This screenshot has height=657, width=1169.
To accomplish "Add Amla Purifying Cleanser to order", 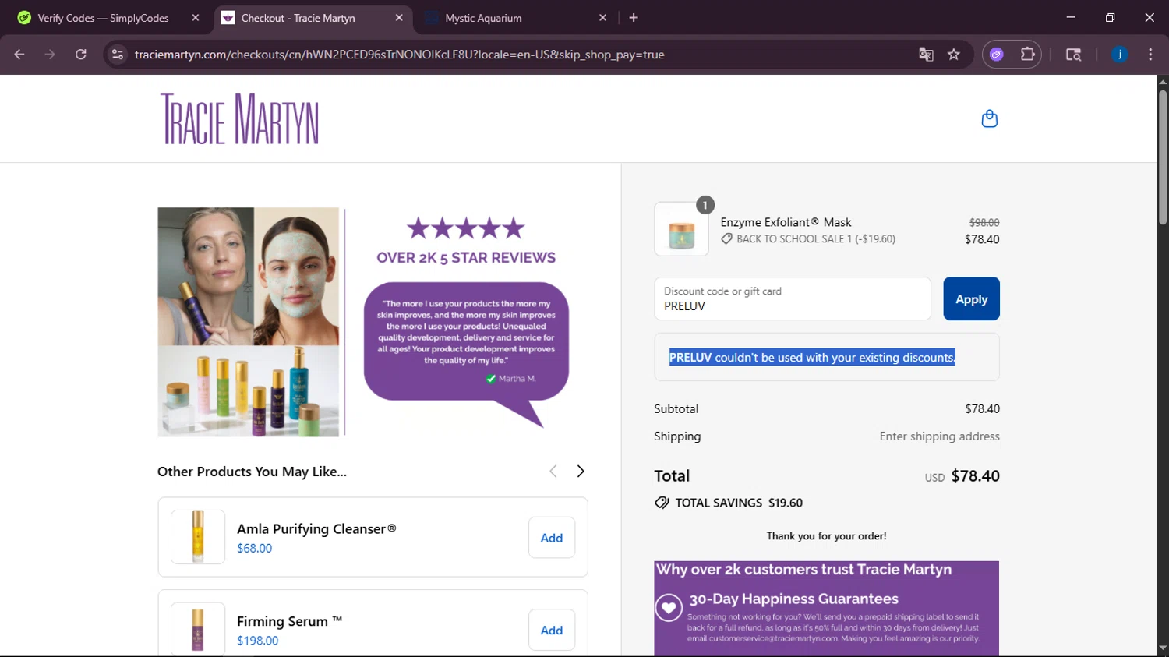I will [x=552, y=538].
